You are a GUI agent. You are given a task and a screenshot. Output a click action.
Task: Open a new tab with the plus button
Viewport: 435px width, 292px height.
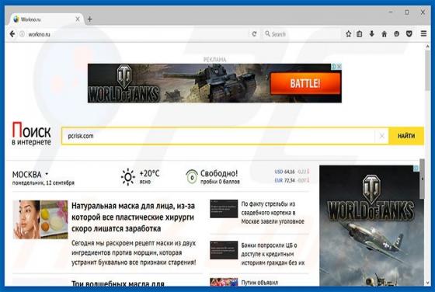pyautogui.click(x=89, y=19)
